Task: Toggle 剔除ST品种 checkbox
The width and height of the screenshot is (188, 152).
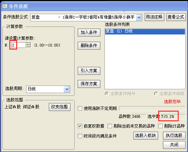Action: click(x=160, y=126)
